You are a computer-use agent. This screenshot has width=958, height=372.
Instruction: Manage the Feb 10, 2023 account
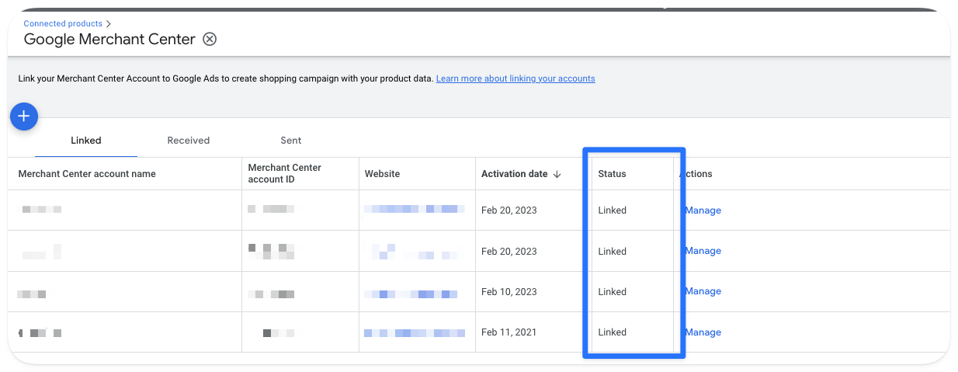tap(703, 291)
